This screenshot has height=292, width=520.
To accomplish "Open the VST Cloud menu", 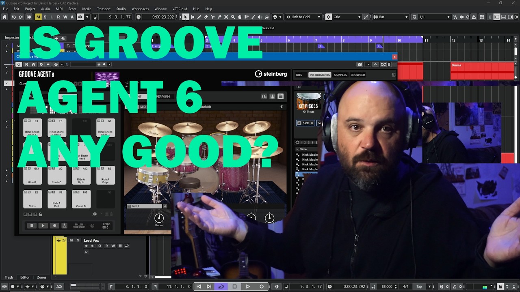I will click(x=180, y=9).
